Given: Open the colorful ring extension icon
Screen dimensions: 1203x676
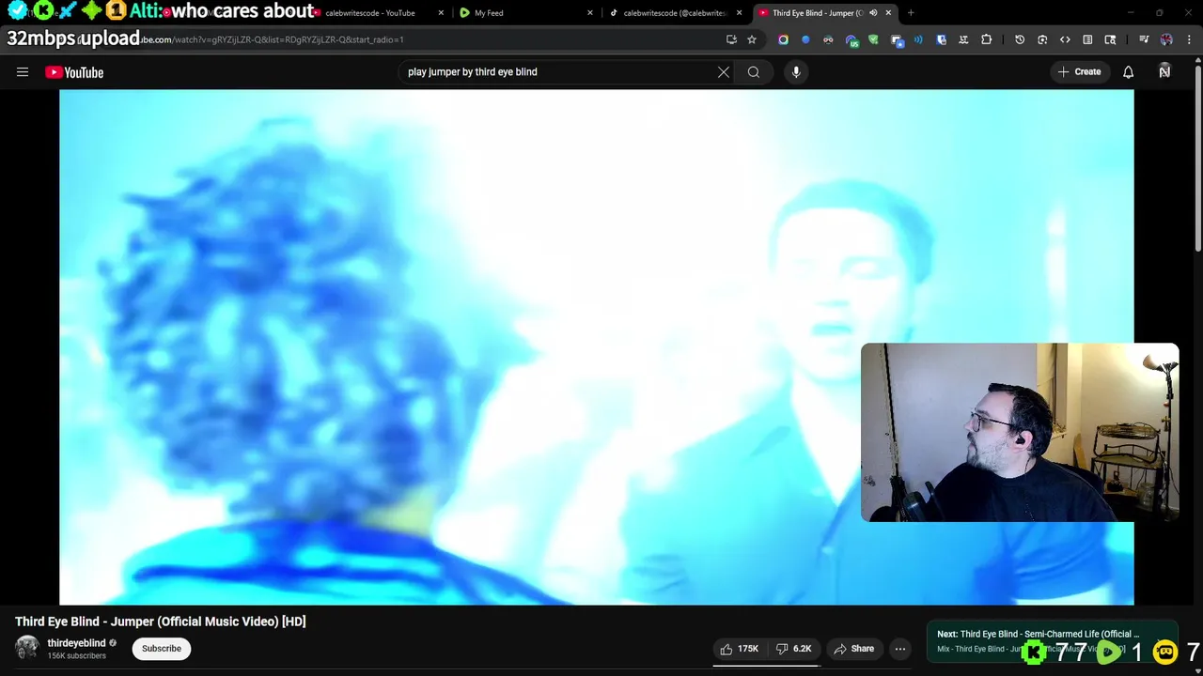Looking at the screenshot, I should coord(783,39).
